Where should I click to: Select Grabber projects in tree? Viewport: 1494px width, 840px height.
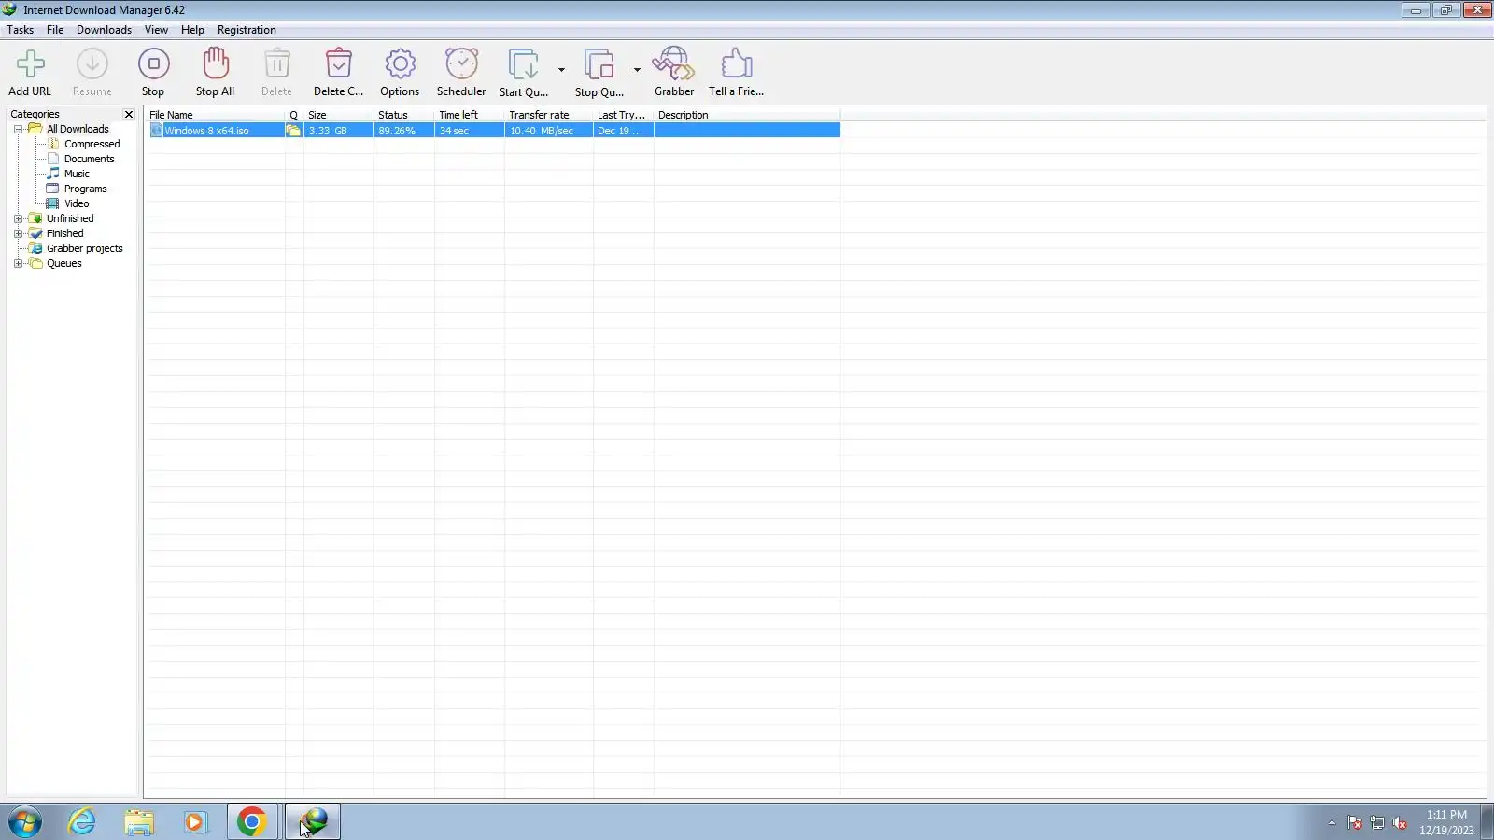[84, 248]
